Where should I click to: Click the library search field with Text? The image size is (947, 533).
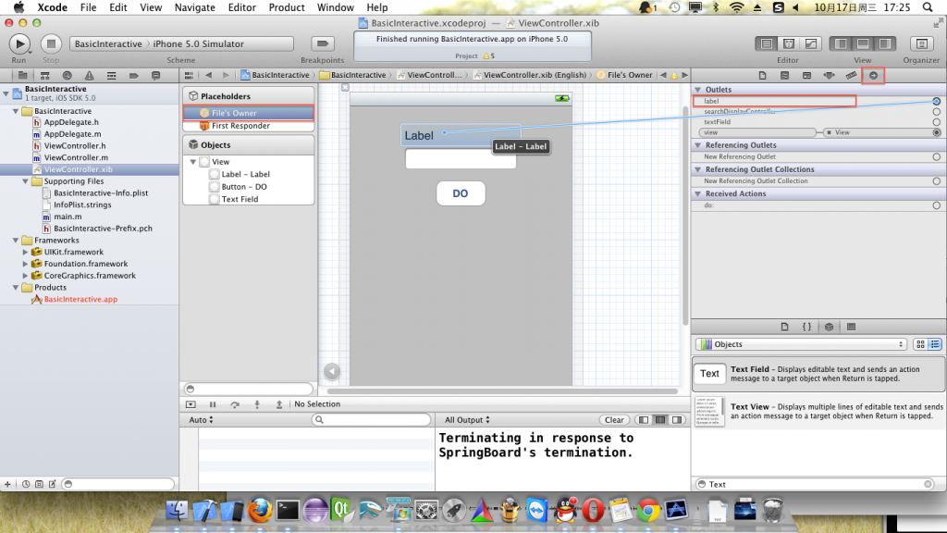(x=815, y=484)
